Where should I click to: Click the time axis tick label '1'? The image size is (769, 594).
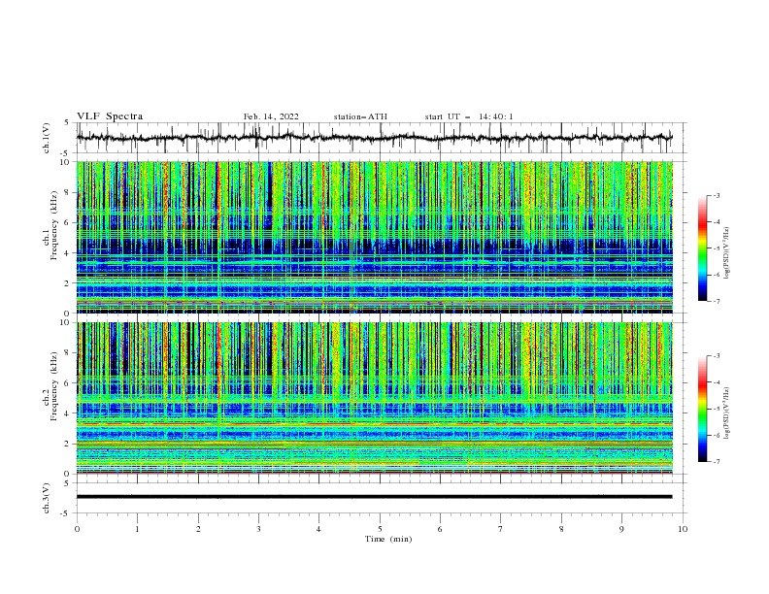point(137,529)
